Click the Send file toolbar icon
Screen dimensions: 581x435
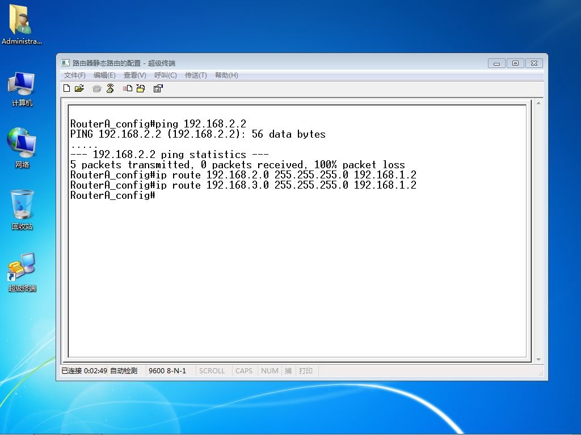128,88
